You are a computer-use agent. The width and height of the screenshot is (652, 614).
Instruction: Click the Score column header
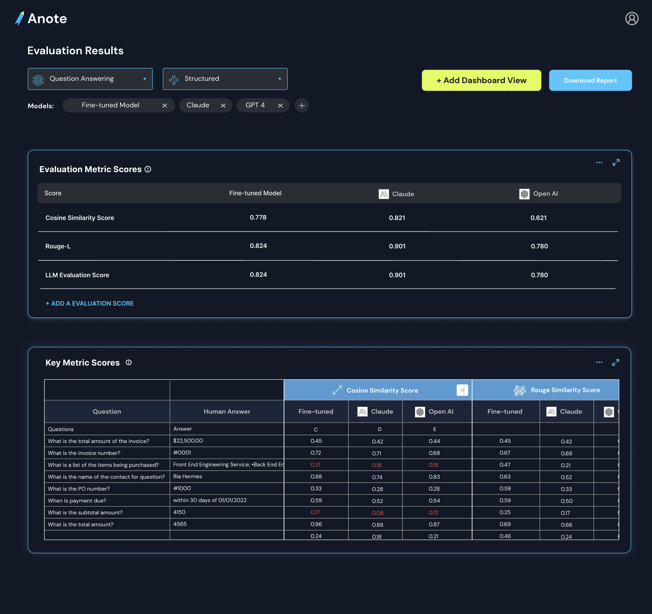pos(53,193)
